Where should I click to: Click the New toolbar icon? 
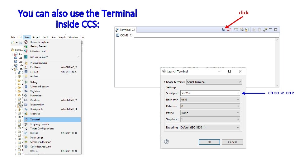click(x=13, y=43)
